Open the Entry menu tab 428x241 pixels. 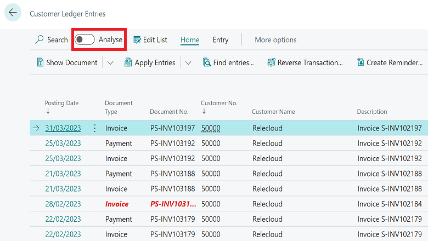point(221,40)
